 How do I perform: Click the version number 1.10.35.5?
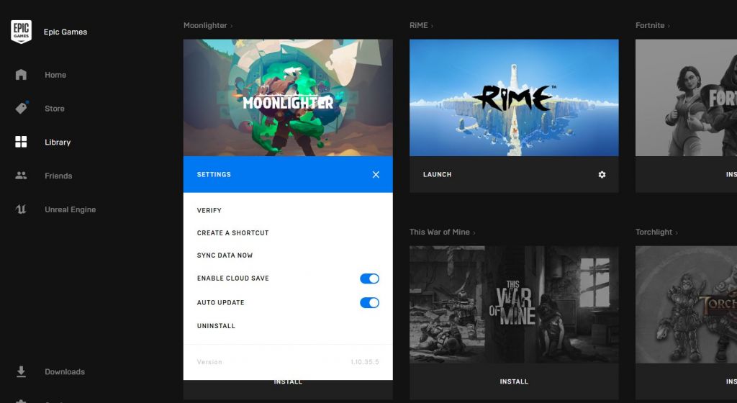365,362
